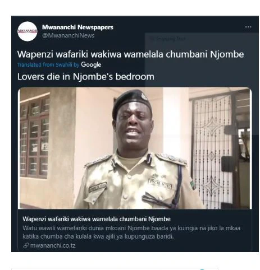The width and height of the screenshot is (260, 270).
Task: Click "Translated from Swahili by" link
Action: (48, 65)
